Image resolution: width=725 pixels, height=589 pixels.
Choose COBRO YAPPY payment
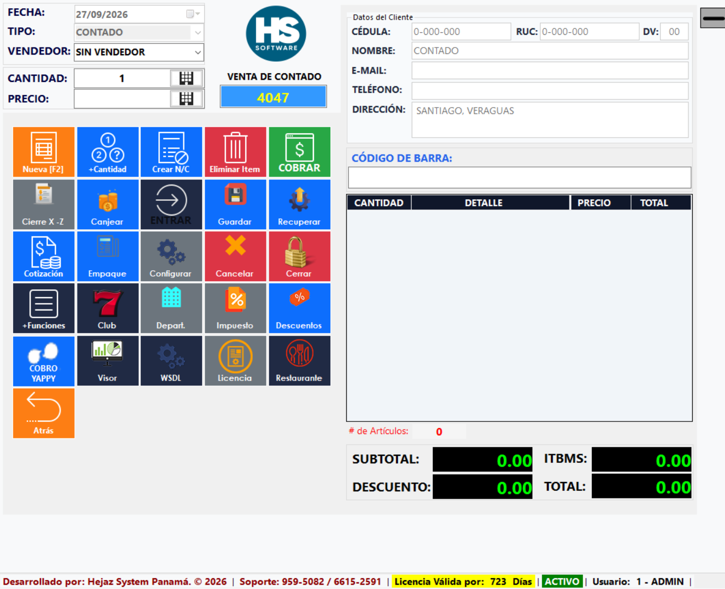tap(44, 361)
